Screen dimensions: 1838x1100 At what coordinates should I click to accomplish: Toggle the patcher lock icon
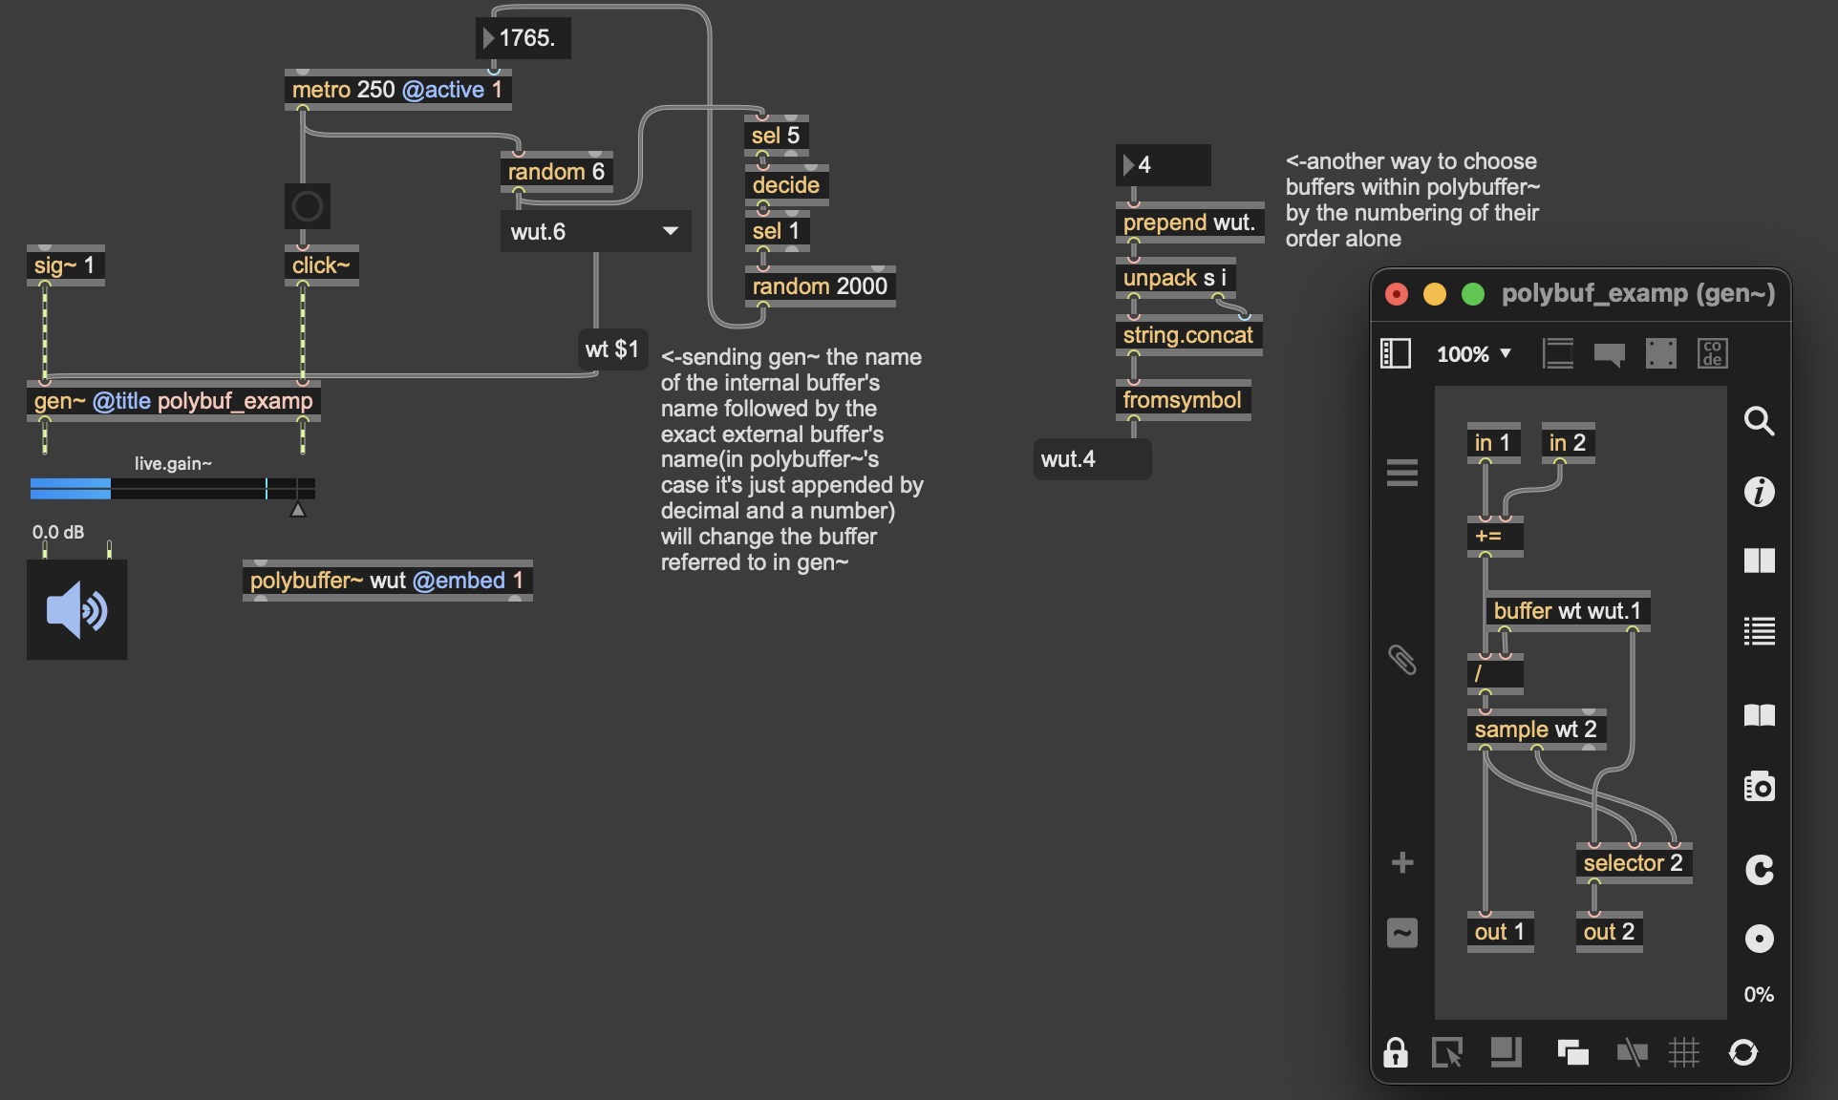coord(1395,1052)
